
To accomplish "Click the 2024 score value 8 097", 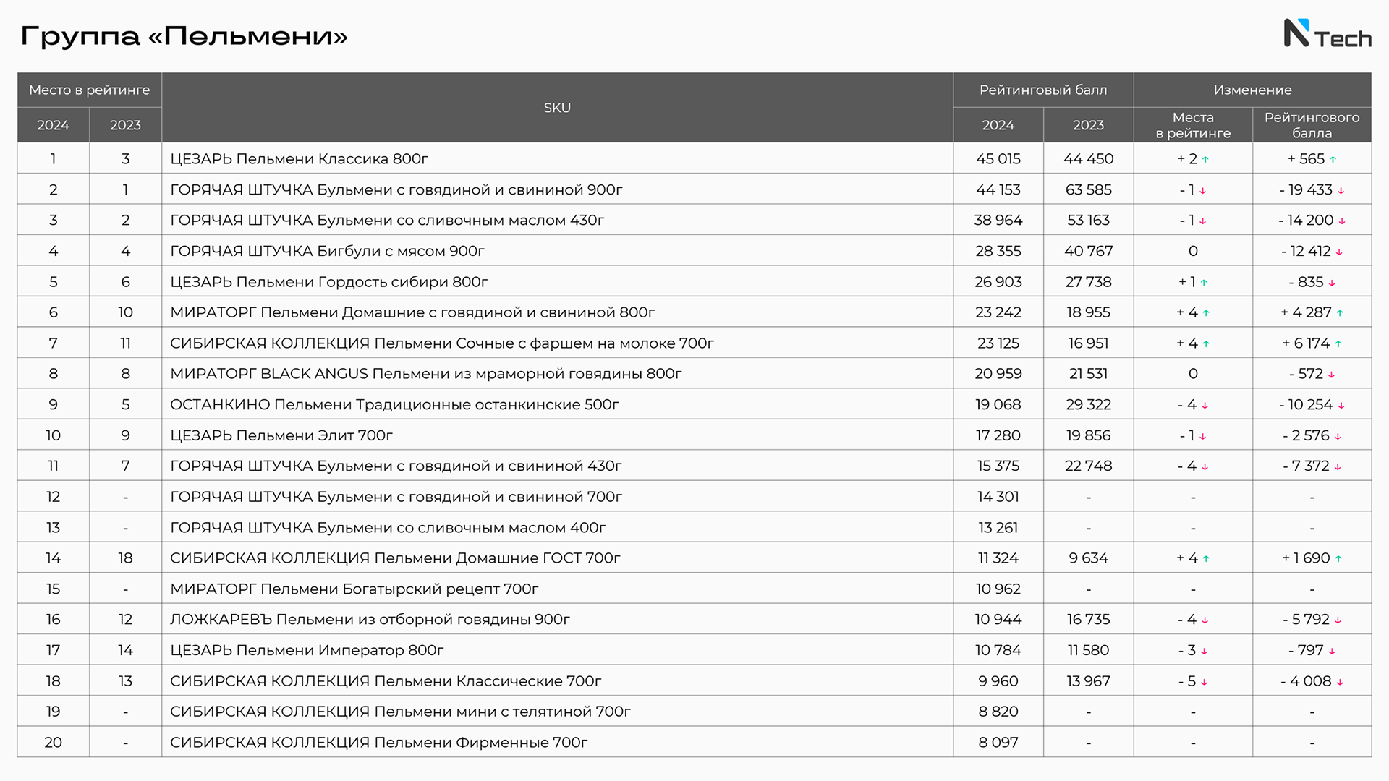I will pyautogui.click(x=998, y=743).
